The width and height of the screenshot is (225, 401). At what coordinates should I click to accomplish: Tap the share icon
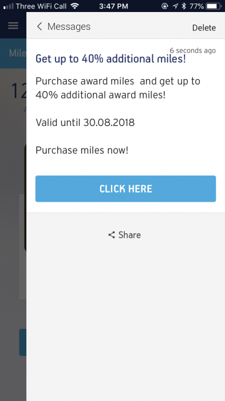click(112, 235)
